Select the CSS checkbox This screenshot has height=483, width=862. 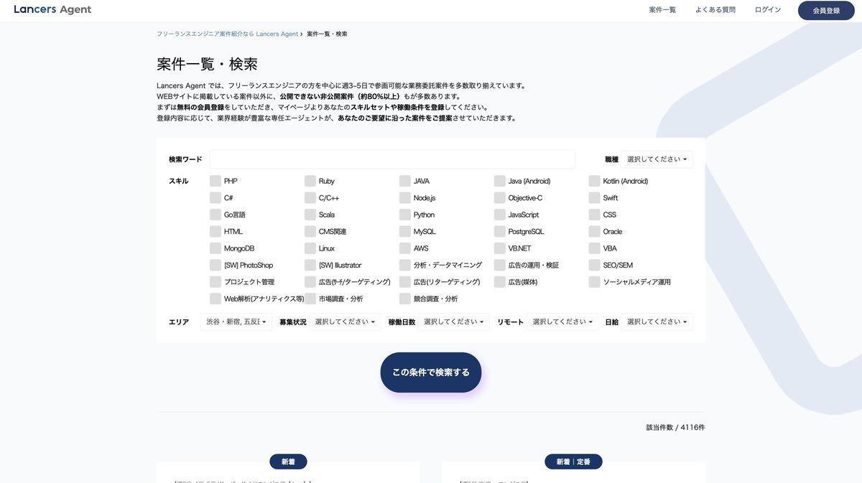595,215
